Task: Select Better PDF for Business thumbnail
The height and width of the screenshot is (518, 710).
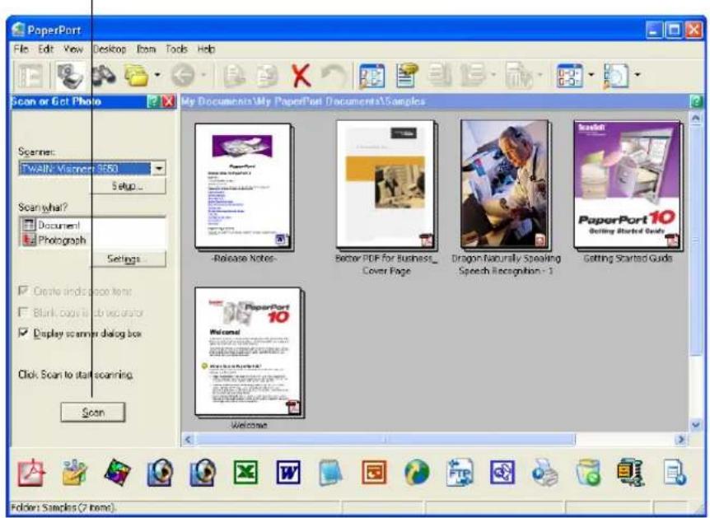Action: 386,185
